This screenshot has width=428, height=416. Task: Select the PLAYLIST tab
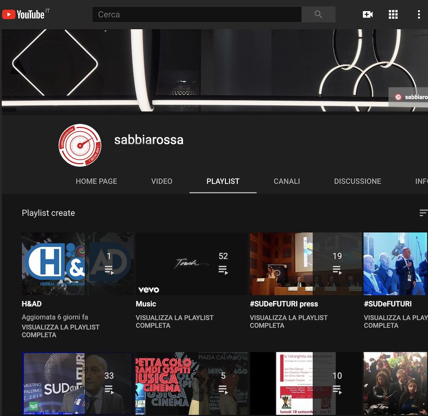click(x=223, y=181)
